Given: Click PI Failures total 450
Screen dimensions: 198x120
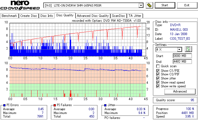Looking at the screenshot, I should click(92, 116).
